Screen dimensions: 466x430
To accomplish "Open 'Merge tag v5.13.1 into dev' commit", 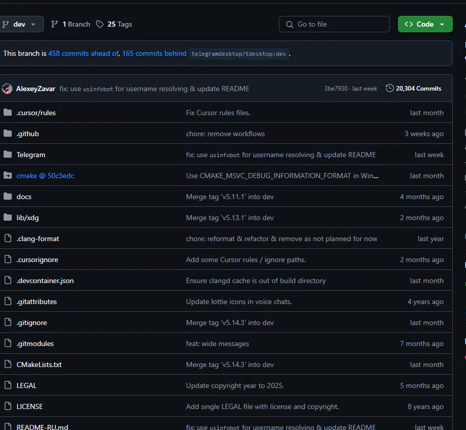I will click(230, 218).
